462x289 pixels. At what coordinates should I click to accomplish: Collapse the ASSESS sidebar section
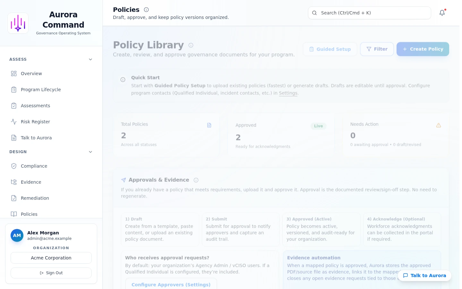pyautogui.click(x=90, y=59)
